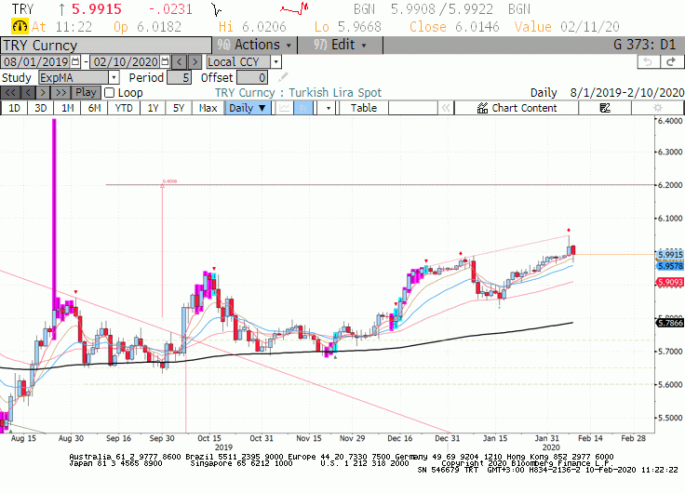Screen dimensions: 685x493
Task: Switch to Table view
Action: [364, 108]
